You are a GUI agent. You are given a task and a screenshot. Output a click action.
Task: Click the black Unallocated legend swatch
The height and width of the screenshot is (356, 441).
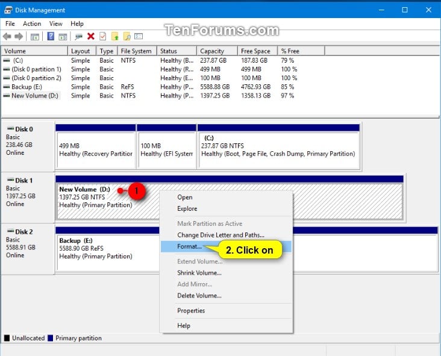click(x=7, y=338)
